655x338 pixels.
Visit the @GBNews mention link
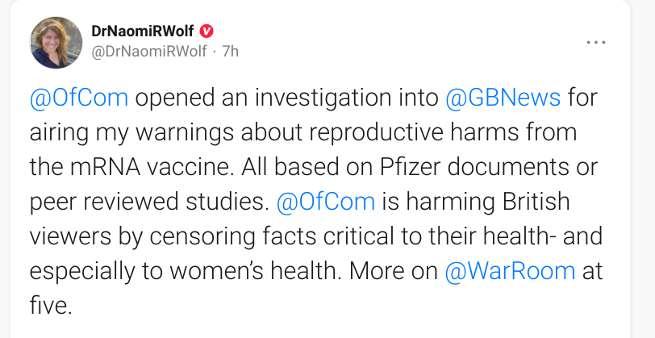click(503, 98)
